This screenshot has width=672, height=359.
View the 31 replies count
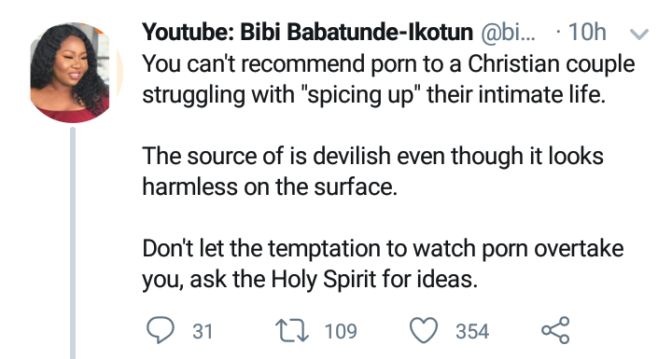203,331
